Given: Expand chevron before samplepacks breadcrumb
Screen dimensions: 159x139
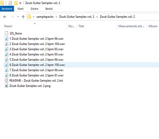Looking at the screenshot, I should click(34, 17).
